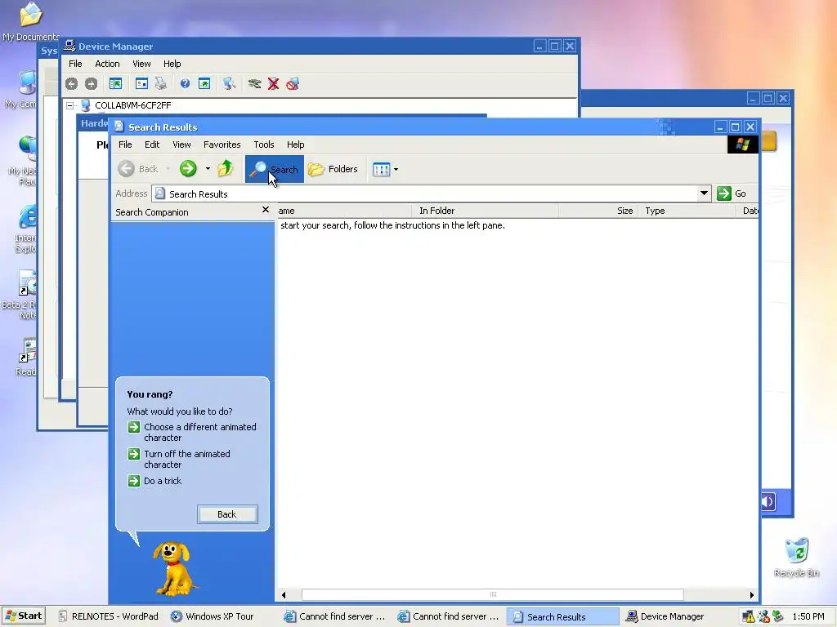The height and width of the screenshot is (627, 837).
Task: Open the Action menu in Device Manager
Action: (x=107, y=64)
